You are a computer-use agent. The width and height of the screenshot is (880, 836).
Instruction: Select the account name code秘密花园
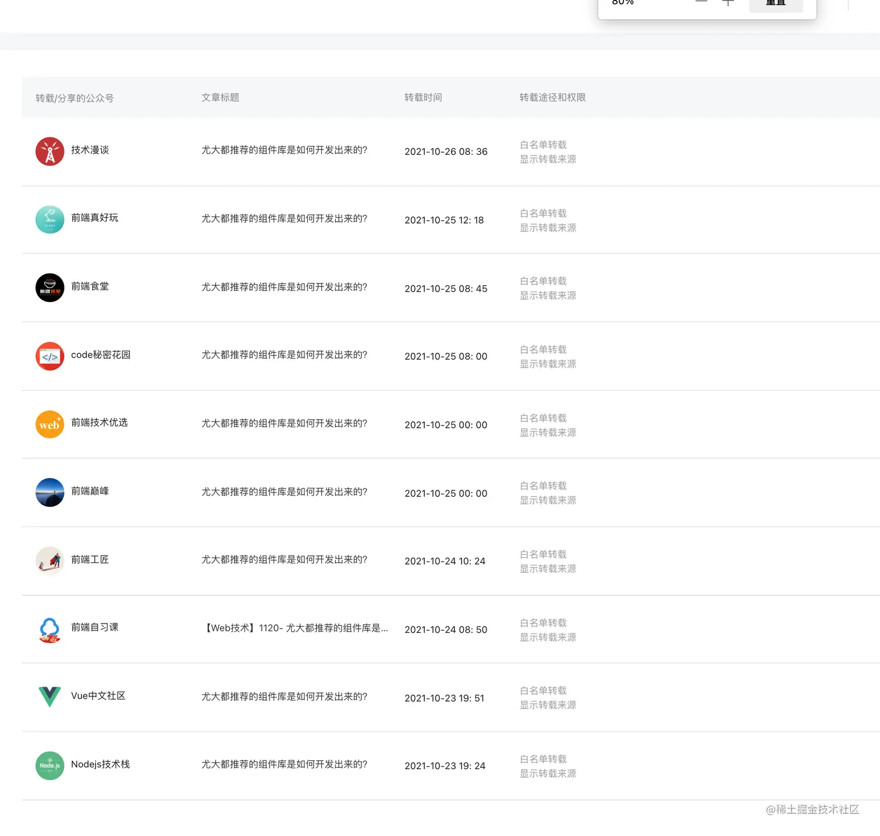(101, 355)
